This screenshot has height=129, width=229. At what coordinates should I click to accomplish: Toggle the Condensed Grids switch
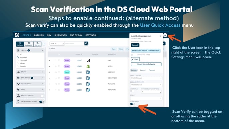coord(133,55)
